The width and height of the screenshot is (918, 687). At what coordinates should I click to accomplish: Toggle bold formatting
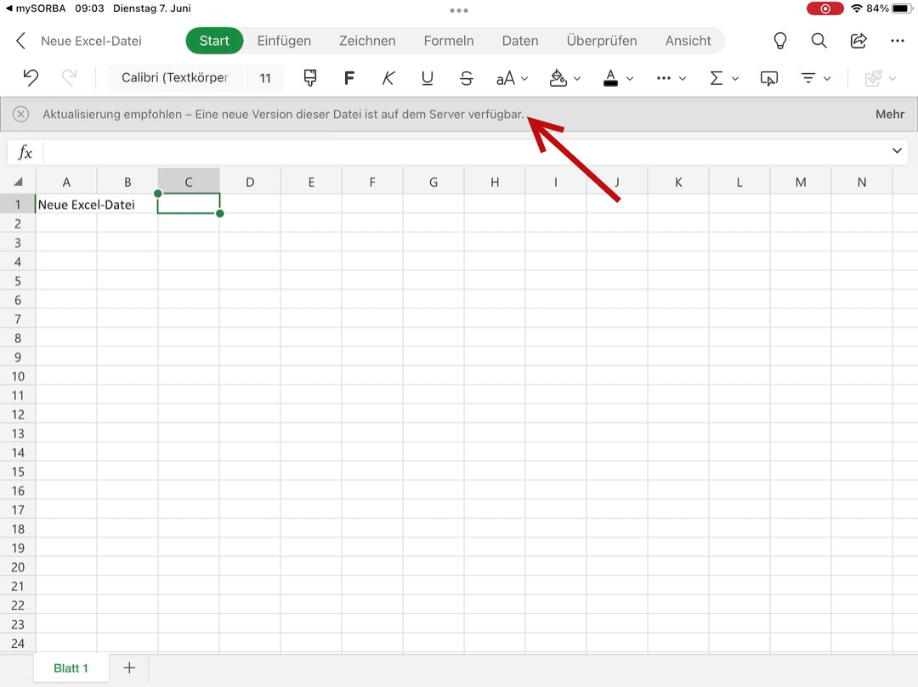348,78
